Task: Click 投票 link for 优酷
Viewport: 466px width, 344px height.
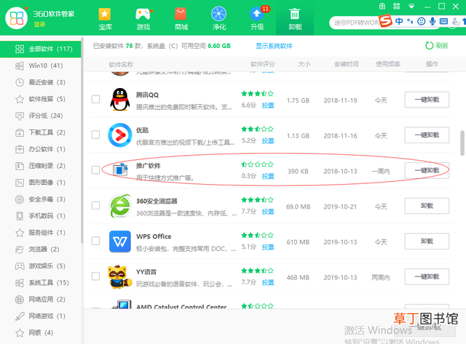Action: [x=268, y=141]
